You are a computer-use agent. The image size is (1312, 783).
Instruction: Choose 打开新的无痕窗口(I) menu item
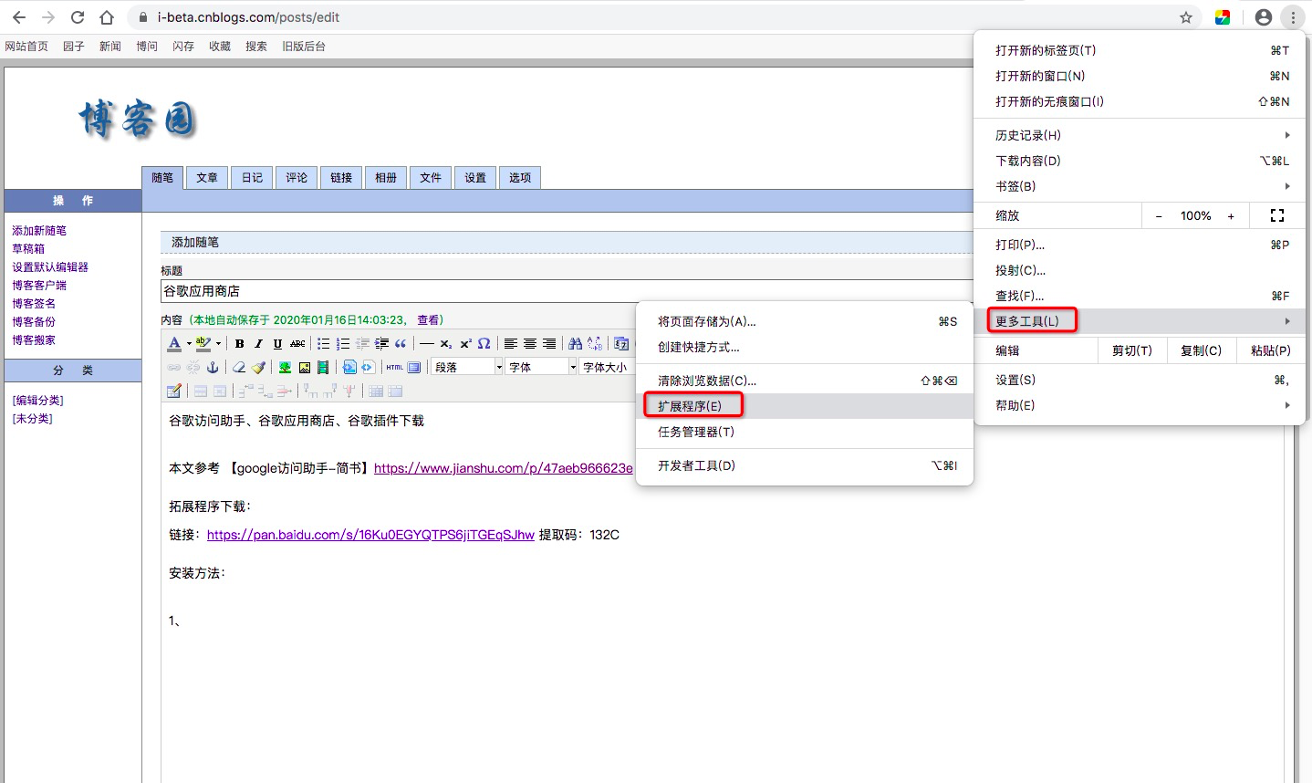tap(1140, 101)
